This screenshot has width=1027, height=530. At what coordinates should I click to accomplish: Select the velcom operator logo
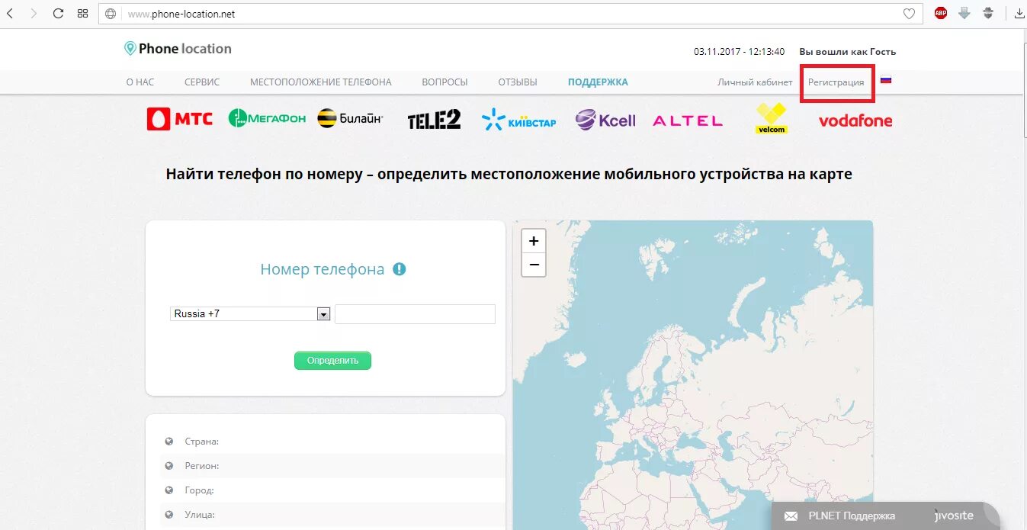click(771, 119)
